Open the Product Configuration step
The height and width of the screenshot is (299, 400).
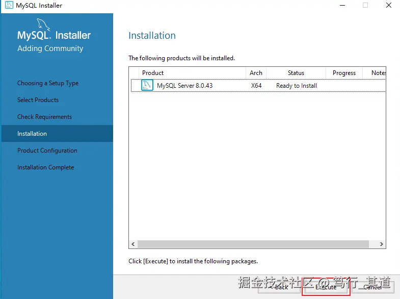(x=47, y=151)
